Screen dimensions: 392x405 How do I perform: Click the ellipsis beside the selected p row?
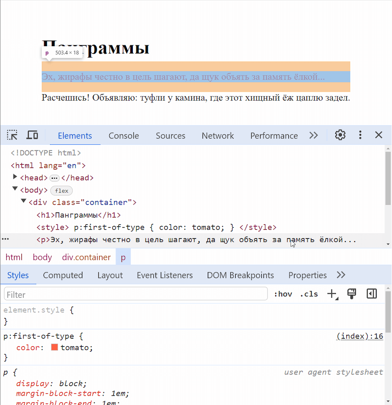[x=5, y=239]
